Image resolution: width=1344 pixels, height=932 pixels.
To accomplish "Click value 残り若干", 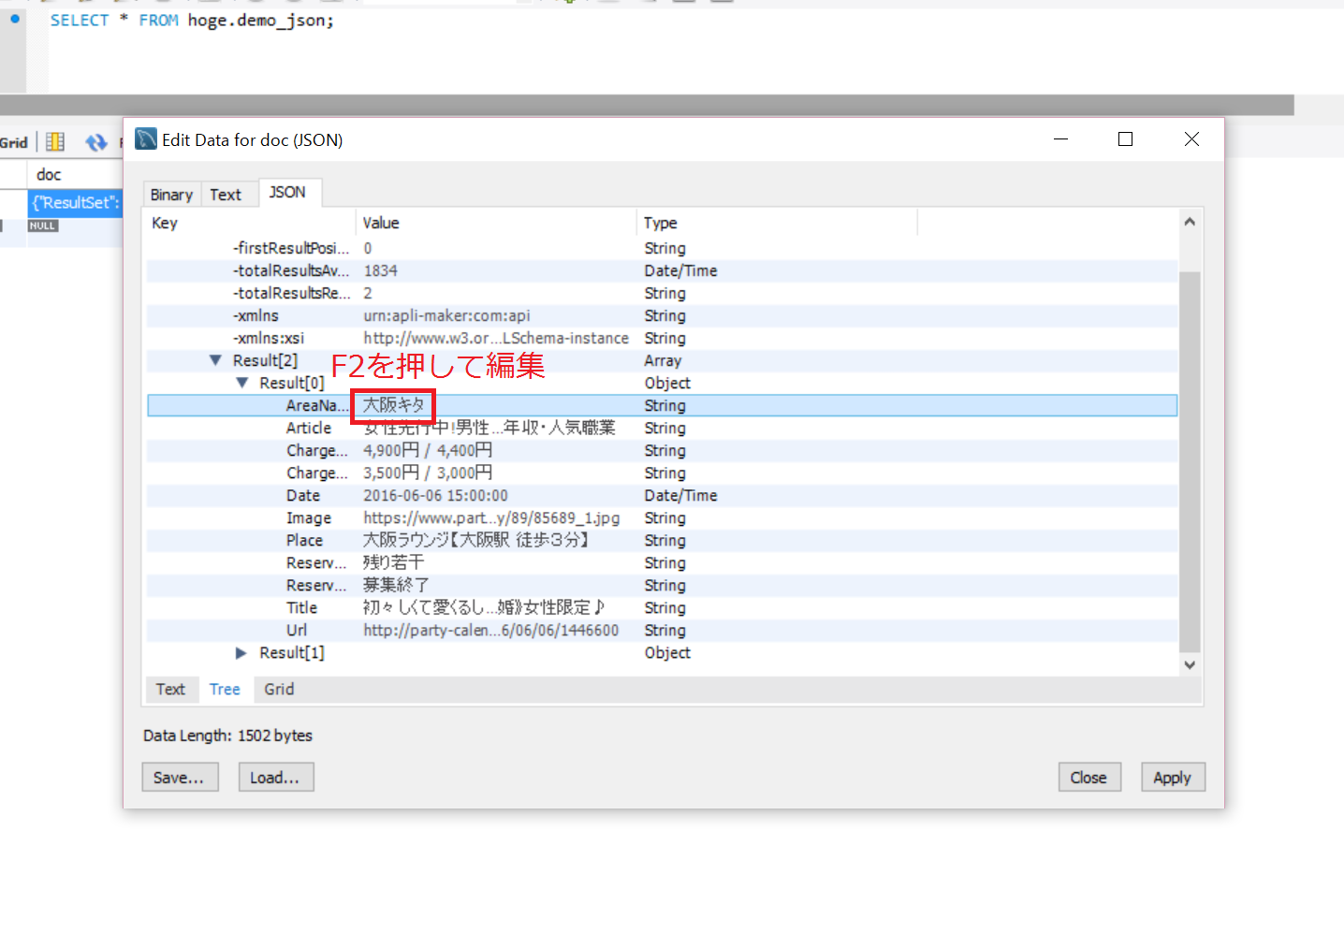I will pyautogui.click(x=394, y=562).
